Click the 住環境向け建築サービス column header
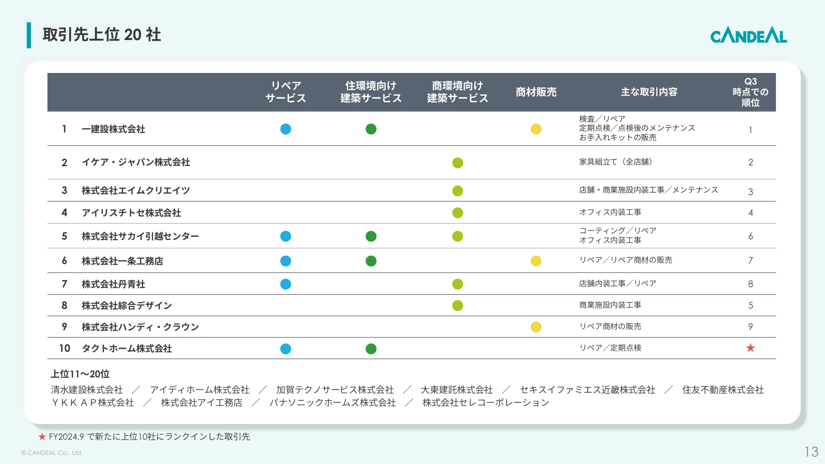The image size is (825, 464). (x=371, y=92)
